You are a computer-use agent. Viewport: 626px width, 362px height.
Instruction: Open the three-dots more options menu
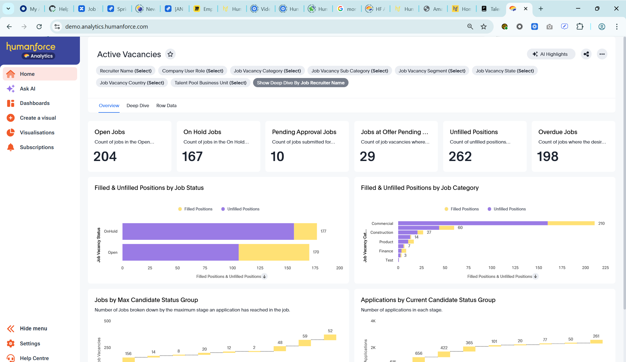click(602, 54)
